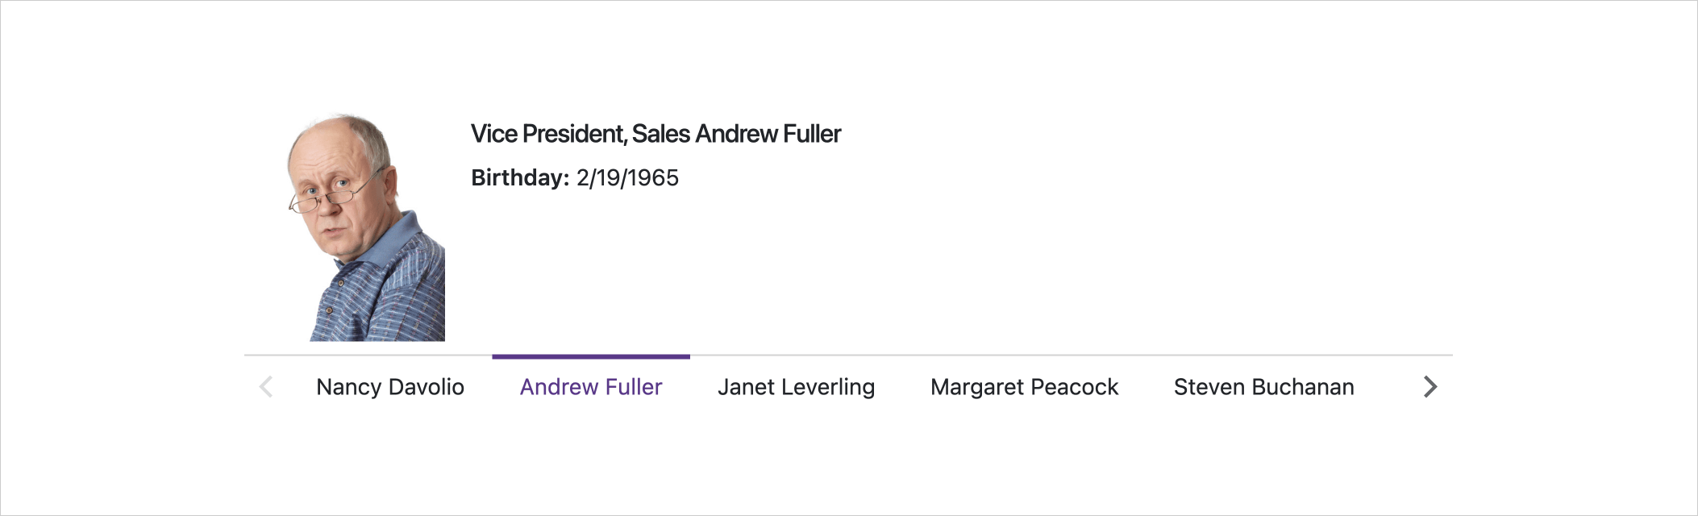
Task: Click the bold 'Birthday:' label
Action: [520, 177]
